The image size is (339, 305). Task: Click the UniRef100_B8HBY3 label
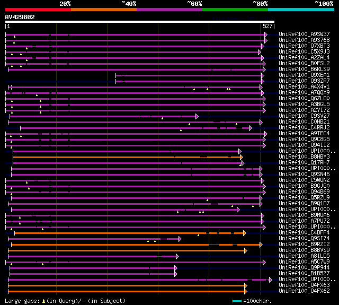point(304,157)
